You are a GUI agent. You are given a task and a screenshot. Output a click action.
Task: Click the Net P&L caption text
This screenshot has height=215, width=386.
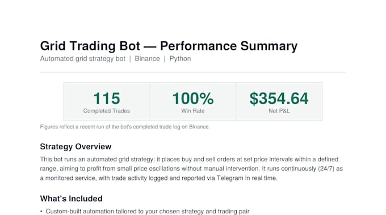pos(279,111)
